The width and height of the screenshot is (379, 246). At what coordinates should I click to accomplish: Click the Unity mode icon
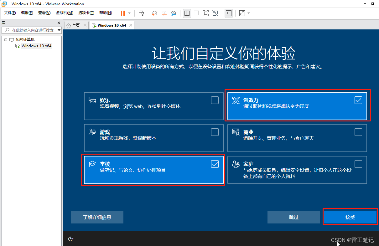pos(215,13)
